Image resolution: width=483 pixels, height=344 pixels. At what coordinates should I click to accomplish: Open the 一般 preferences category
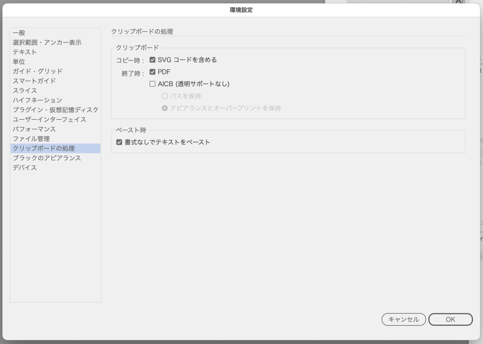[x=19, y=33]
